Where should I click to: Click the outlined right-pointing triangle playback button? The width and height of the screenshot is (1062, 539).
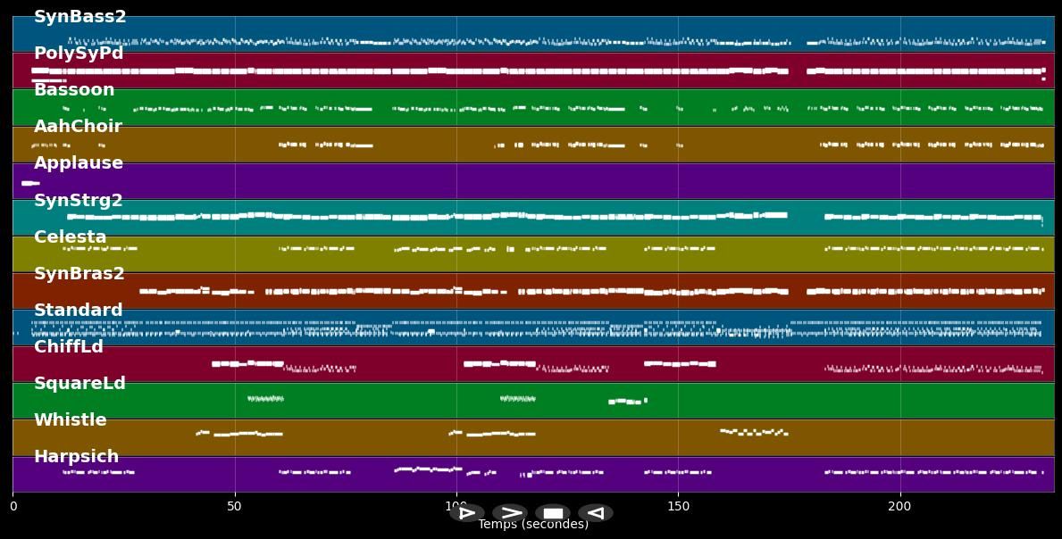point(466,513)
